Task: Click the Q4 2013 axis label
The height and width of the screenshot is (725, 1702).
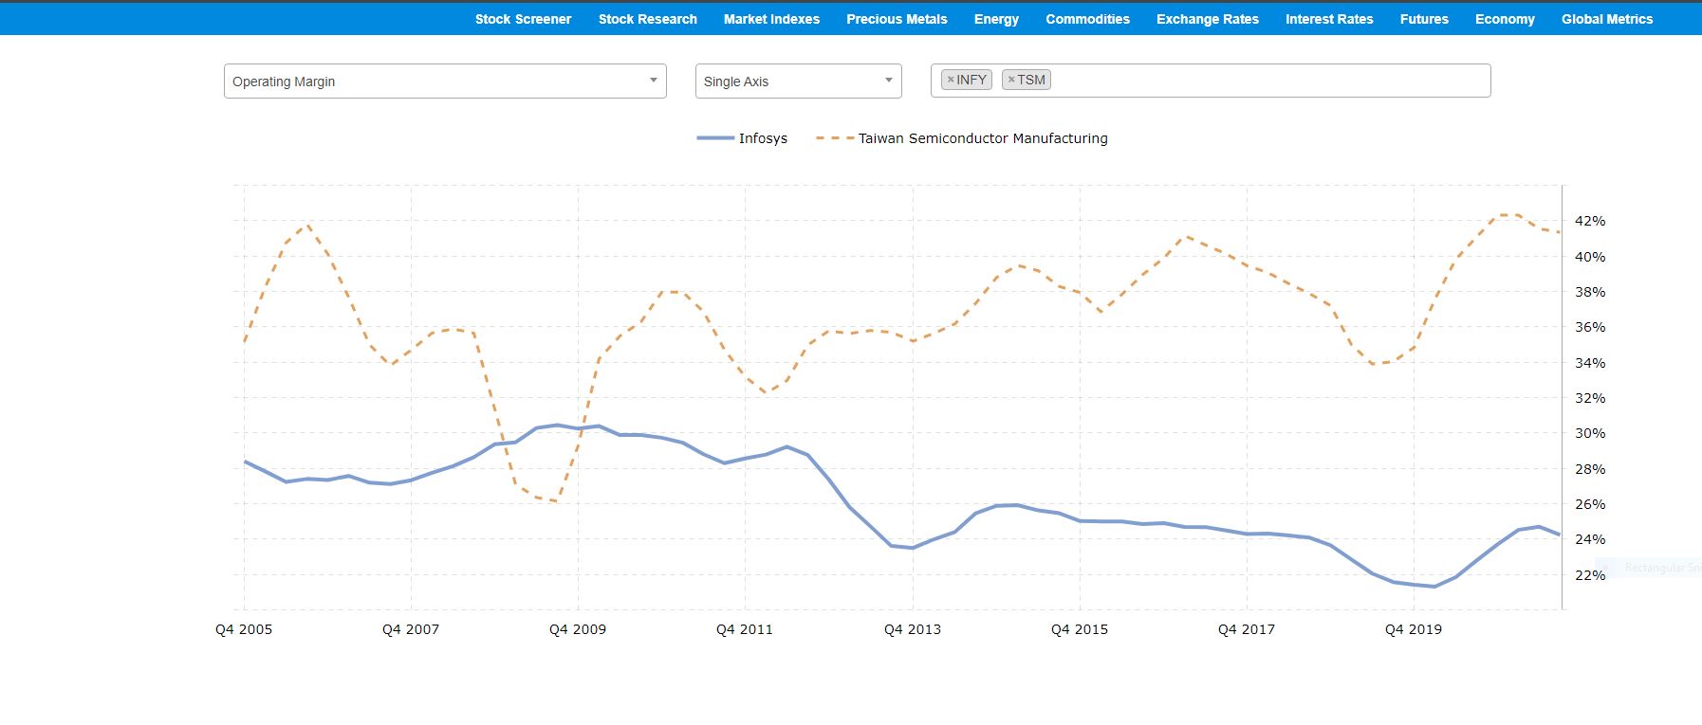Action: coord(913,629)
